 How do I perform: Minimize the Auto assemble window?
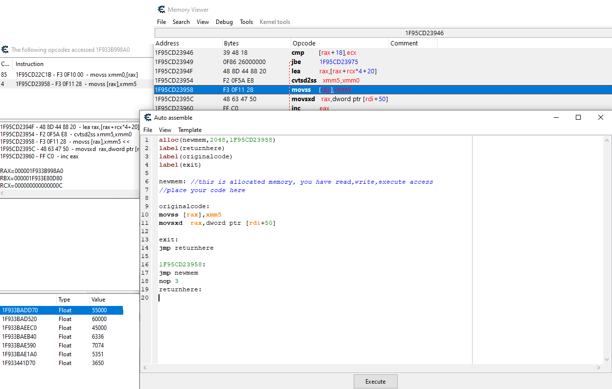(x=556, y=118)
